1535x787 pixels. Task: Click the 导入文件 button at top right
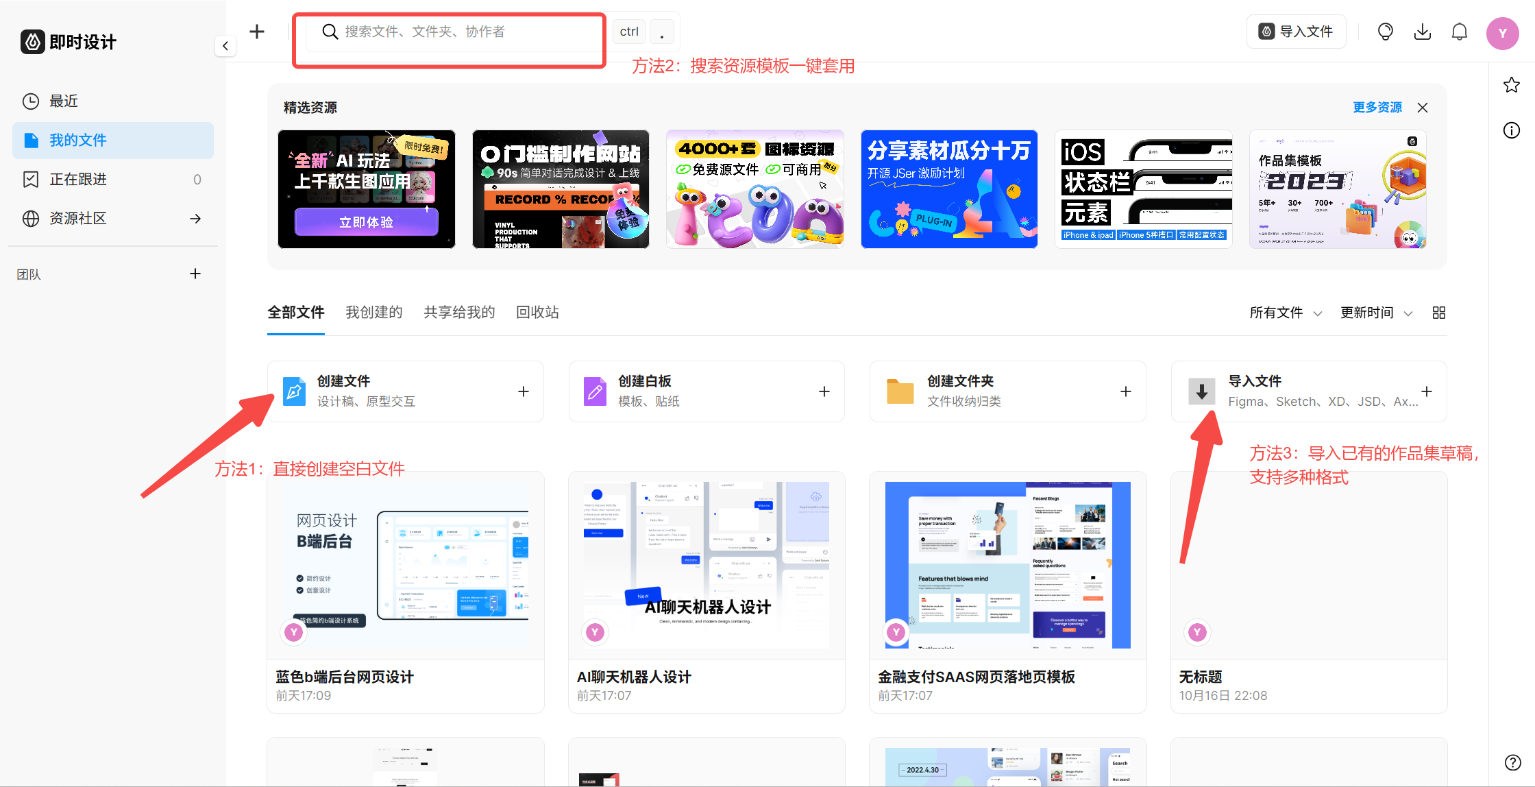click(1296, 31)
